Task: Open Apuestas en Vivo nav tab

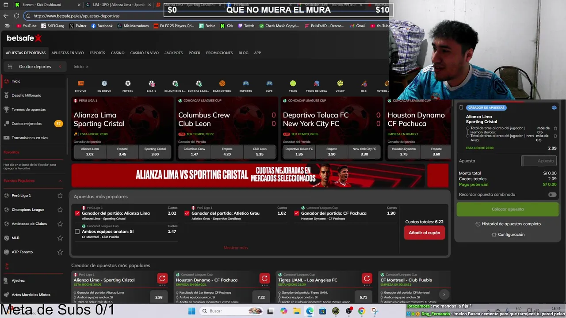Action: (x=67, y=53)
